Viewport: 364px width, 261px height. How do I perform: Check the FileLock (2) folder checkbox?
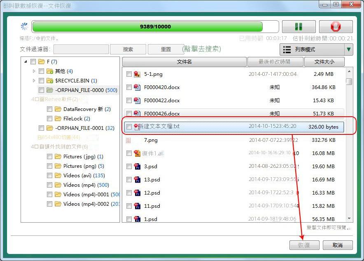pos(49,118)
